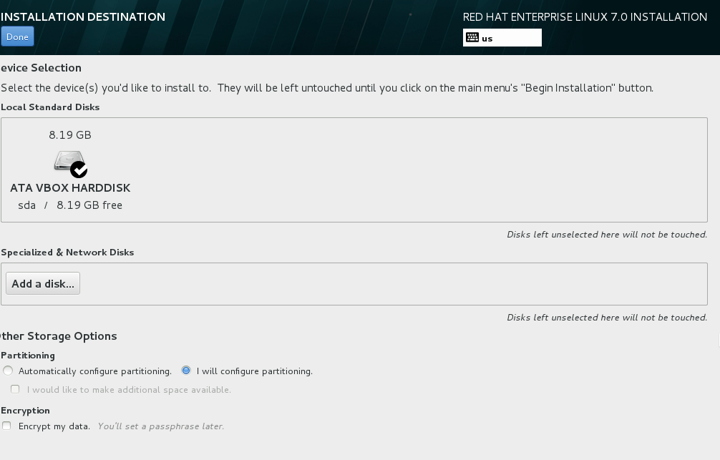
Task: Click the INSTALLATION DESTINATION title
Action: [x=82, y=17]
